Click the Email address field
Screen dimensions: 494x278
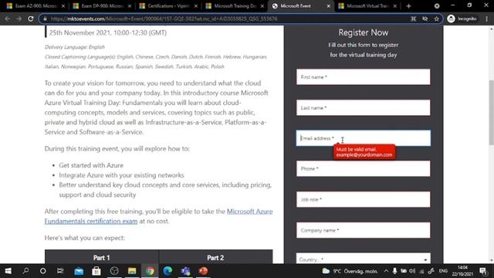363,138
